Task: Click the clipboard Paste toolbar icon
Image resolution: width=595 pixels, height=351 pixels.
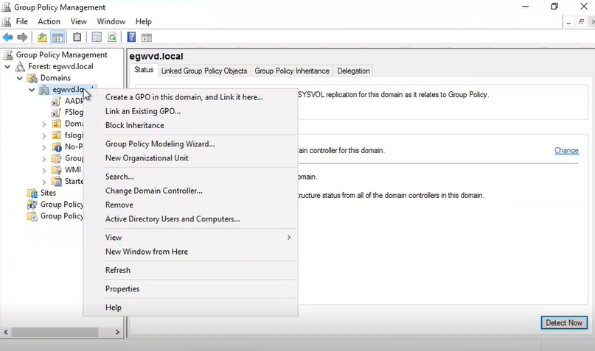Action: pos(77,37)
